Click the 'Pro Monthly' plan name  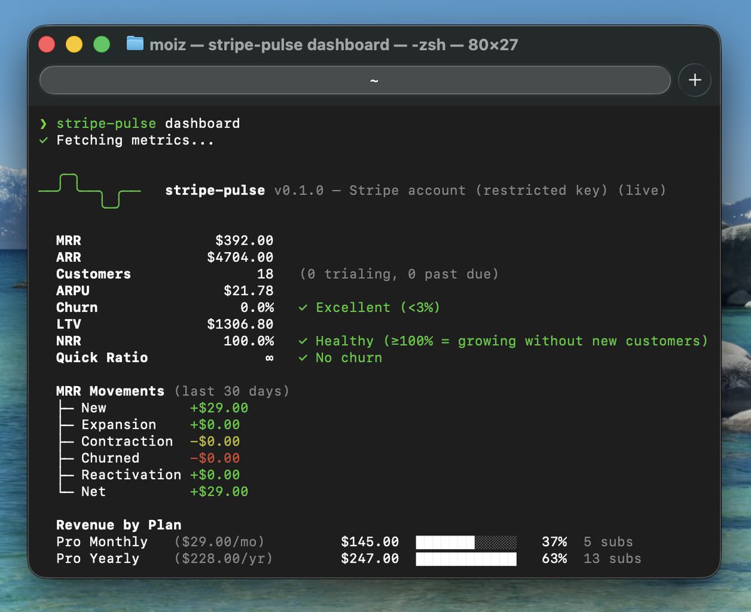click(102, 542)
